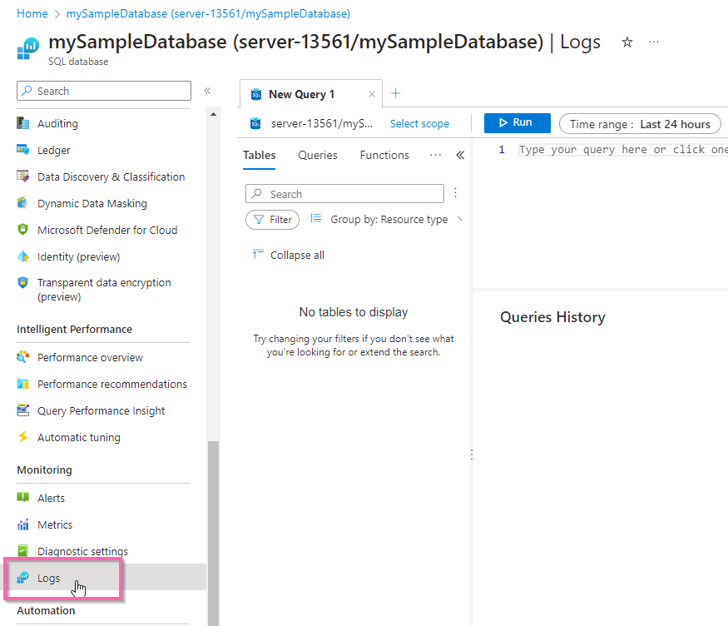The height and width of the screenshot is (626, 728).
Task: Open Automatic tuning lightning icon
Action: click(x=22, y=437)
